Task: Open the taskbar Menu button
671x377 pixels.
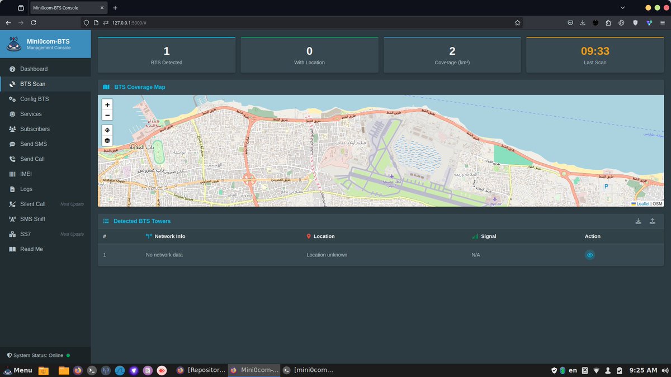Action: pos(18,370)
